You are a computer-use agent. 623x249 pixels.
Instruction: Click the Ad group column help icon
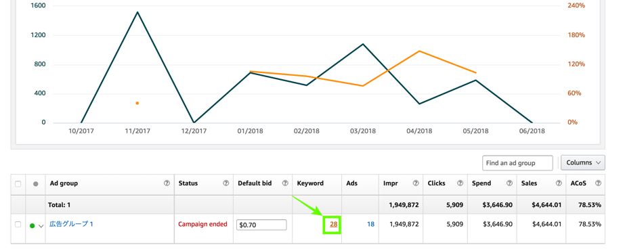[x=167, y=183]
